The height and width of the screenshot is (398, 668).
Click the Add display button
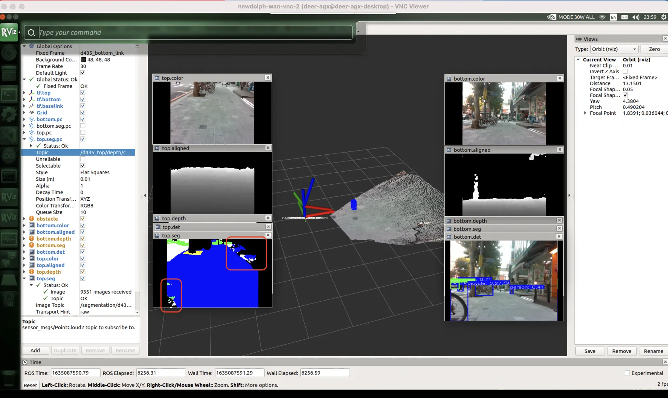[35, 350]
